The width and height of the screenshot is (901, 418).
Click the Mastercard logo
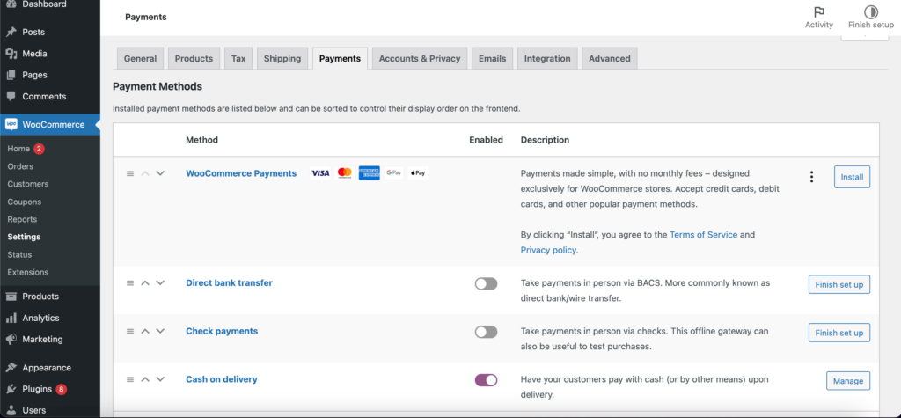tap(345, 173)
